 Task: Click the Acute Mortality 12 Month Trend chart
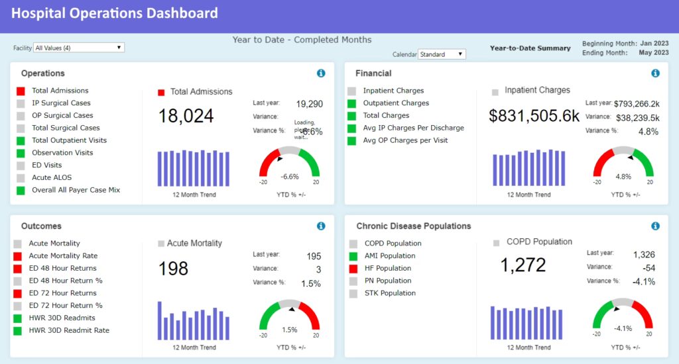pyautogui.click(x=194, y=320)
